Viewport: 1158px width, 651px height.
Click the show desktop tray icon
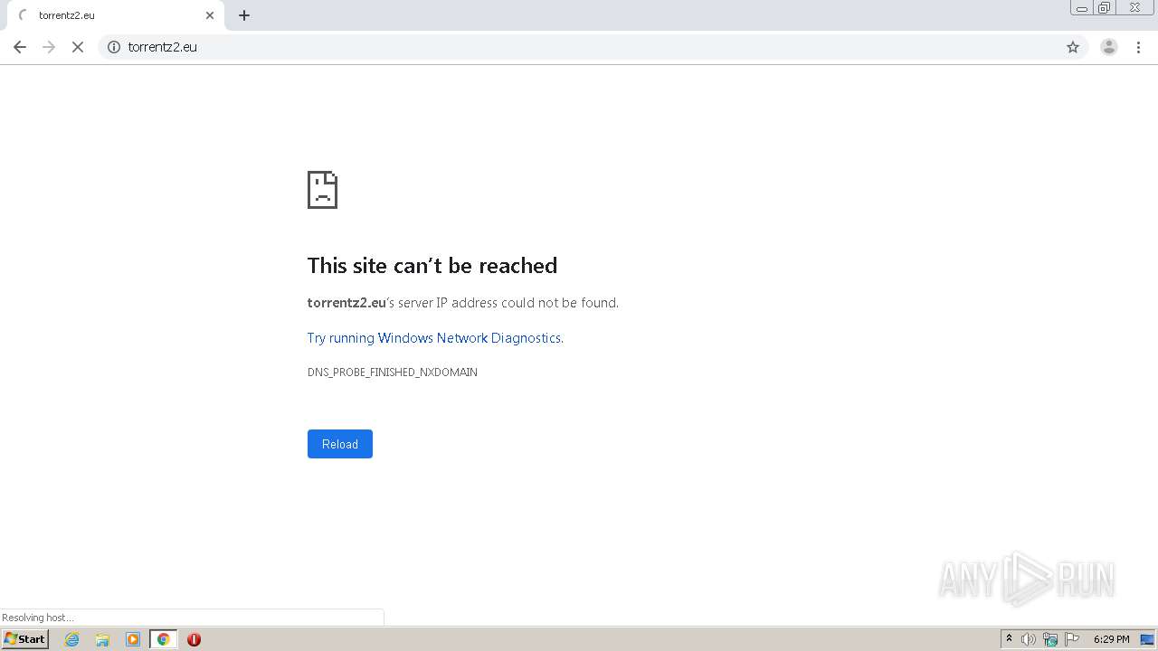point(1147,639)
